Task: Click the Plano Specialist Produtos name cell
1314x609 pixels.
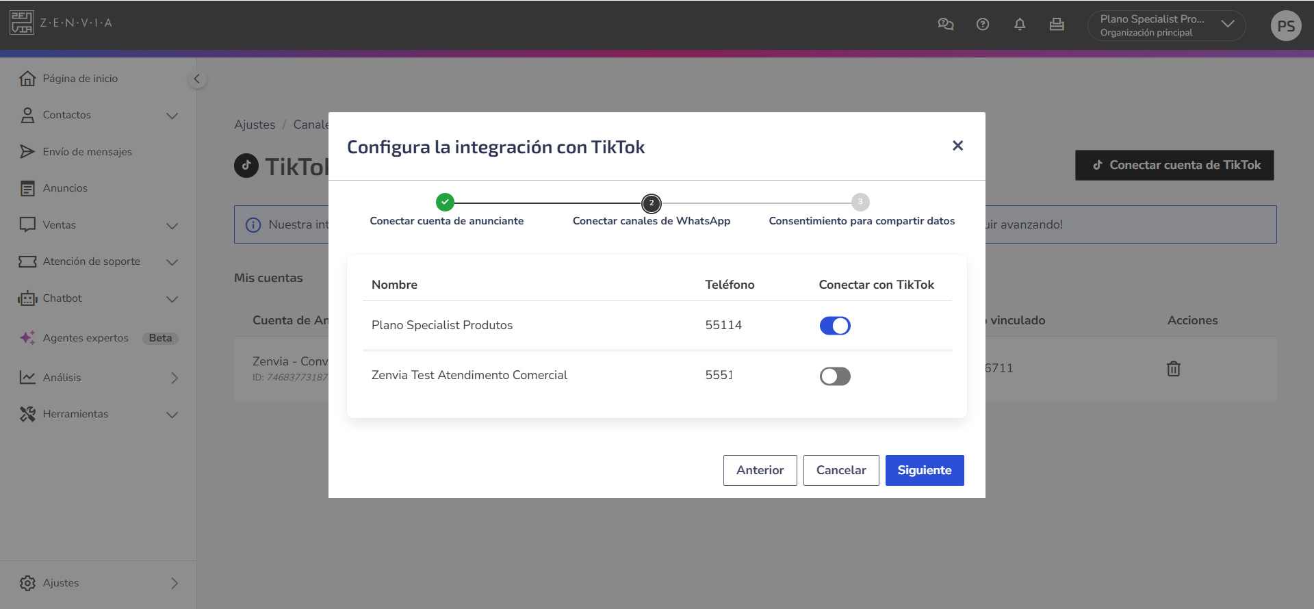Action: 442,325
